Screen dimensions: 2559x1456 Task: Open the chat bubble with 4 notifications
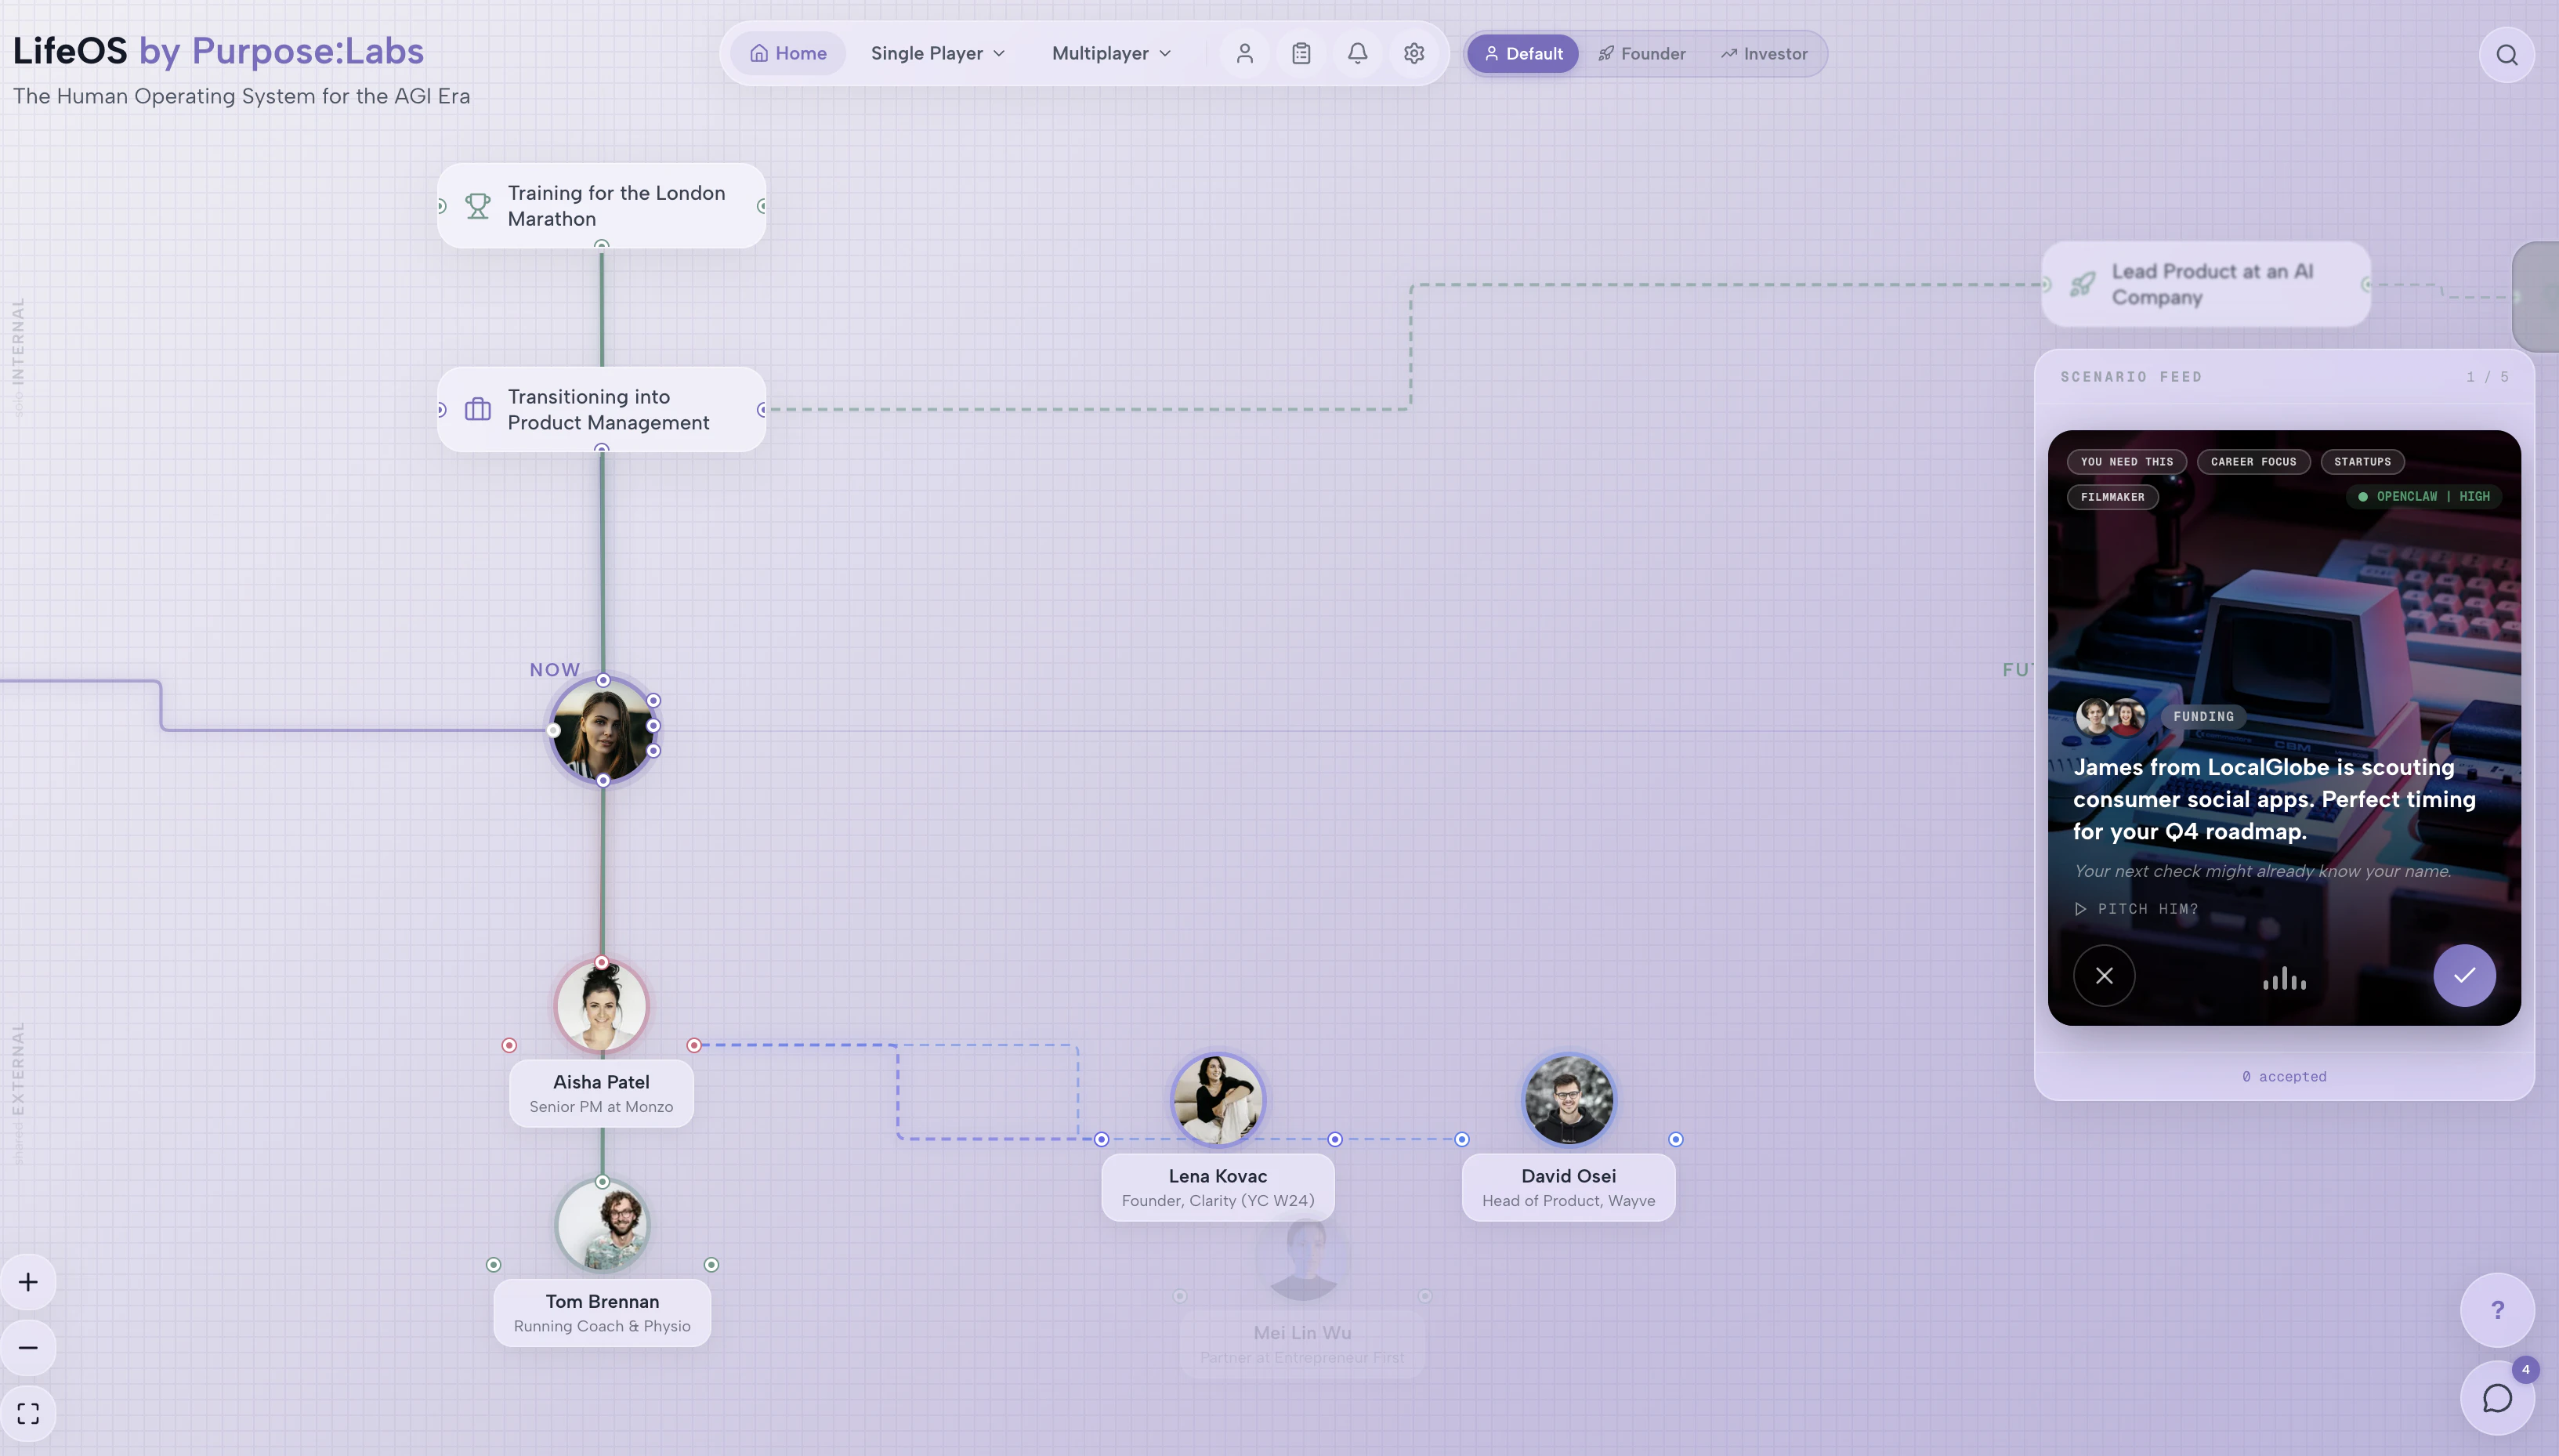[2497, 1397]
